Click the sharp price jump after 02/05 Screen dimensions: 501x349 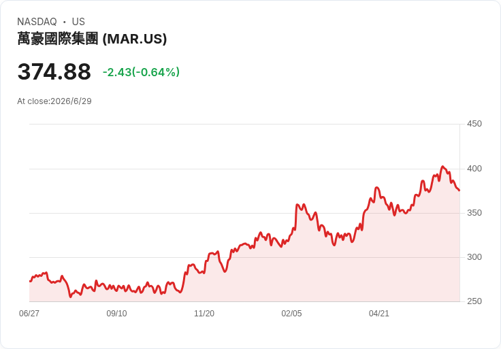click(295, 216)
